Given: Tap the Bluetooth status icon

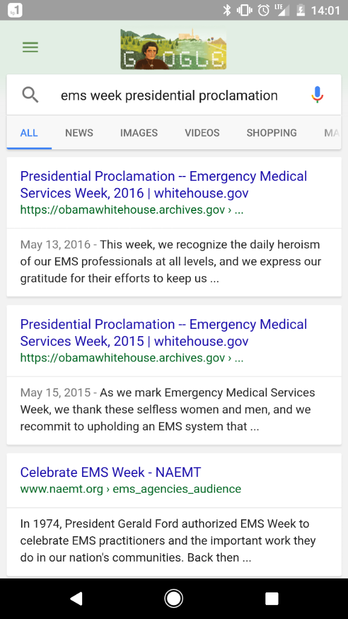Looking at the screenshot, I should 227,10.
